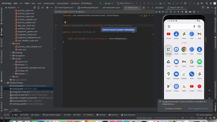This screenshot has width=217, height=122.
Task: Click Configure plugins... in notification
Action: [174, 108]
